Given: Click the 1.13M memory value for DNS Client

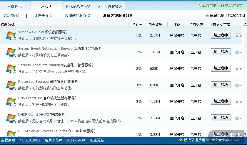Looking at the screenshot, I should click(x=155, y=102).
